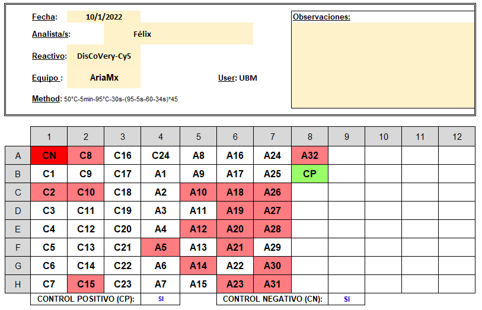
Task: Select the Fecha field showing 10/1/2022
Action: pyautogui.click(x=104, y=17)
